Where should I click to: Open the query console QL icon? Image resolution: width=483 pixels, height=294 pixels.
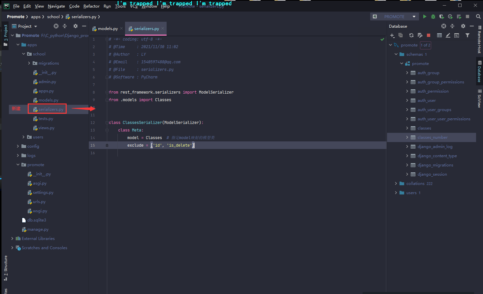457,35
